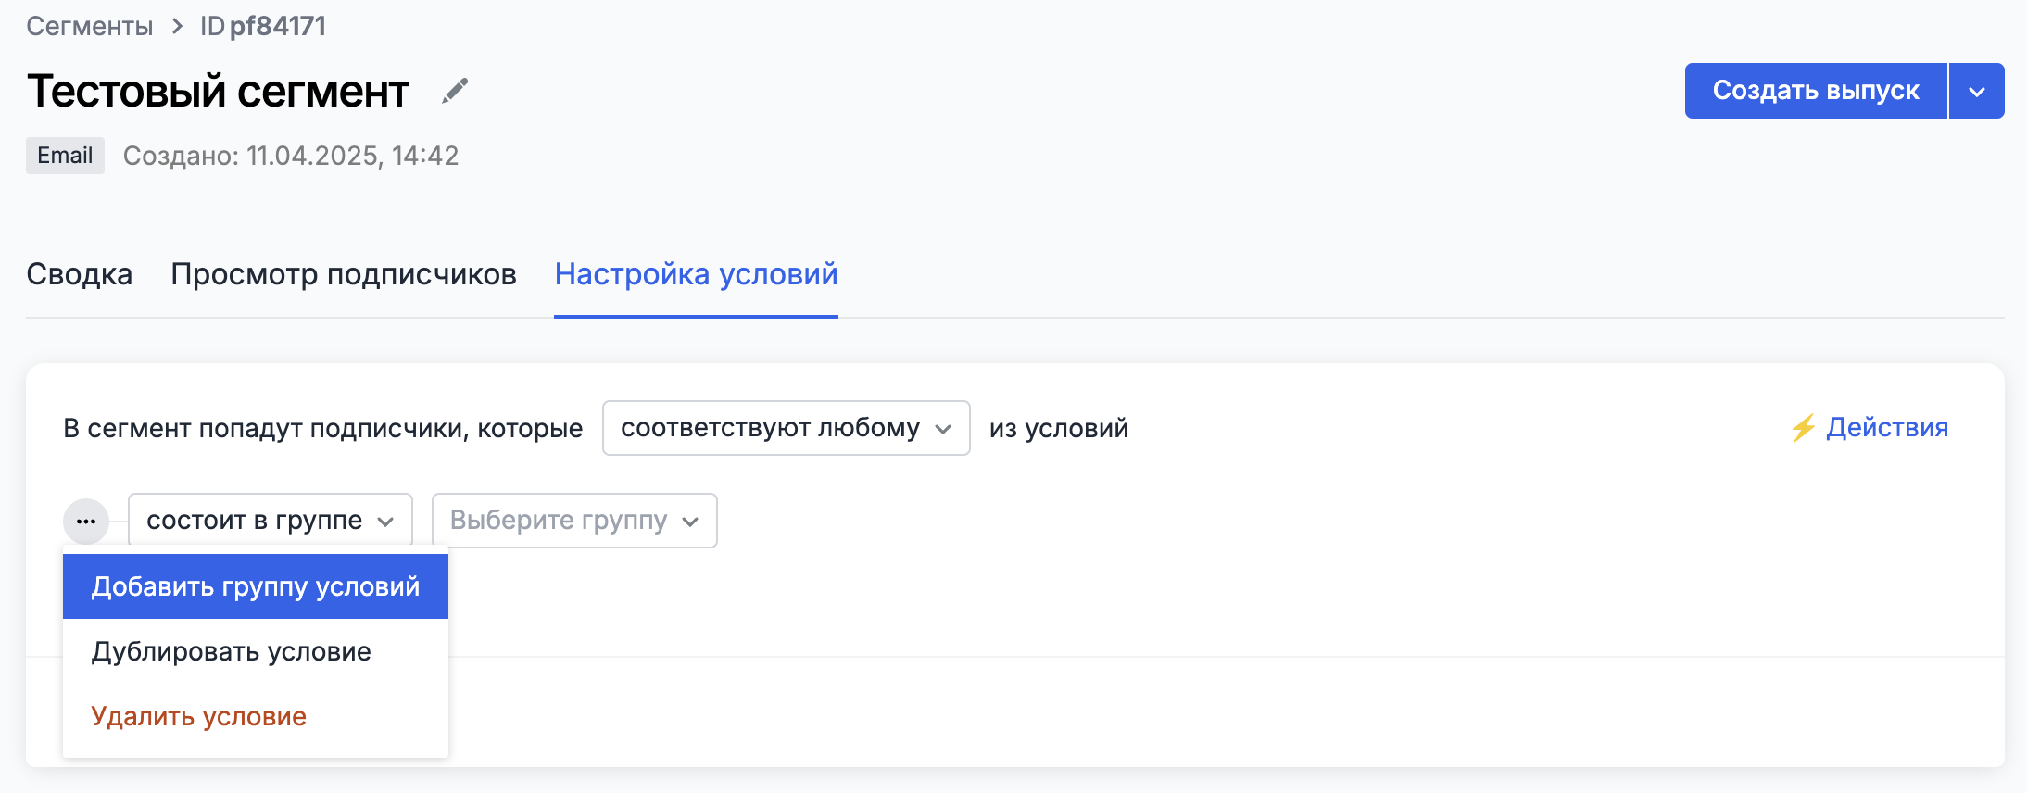The image size is (2027, 793).
Task: Click the «Тестовый сегмент» title
Action: [x=218, y=91]
